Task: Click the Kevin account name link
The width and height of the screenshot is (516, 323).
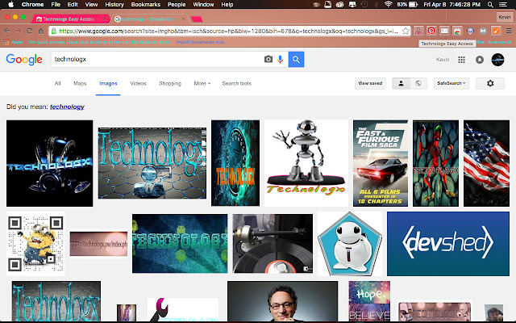Action: coord(443,60)
